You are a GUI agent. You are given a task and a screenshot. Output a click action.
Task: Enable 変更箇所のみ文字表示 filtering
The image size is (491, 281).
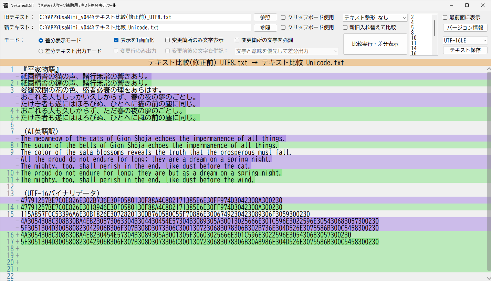(168, 40)
